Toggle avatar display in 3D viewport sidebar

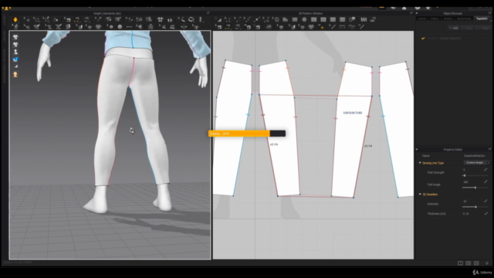coord(15,52)
